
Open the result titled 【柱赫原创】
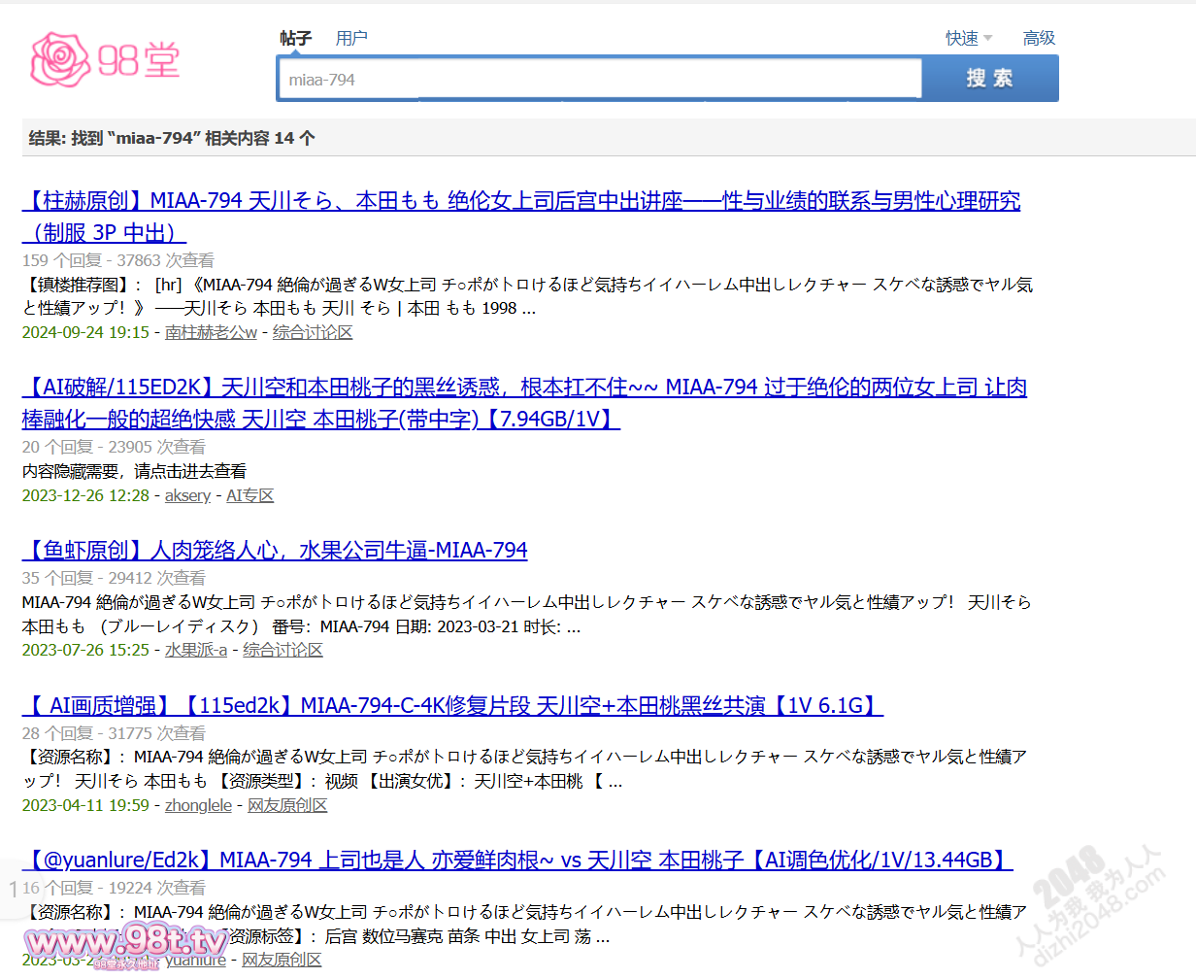pyautogui.click(x=520, y=202)
